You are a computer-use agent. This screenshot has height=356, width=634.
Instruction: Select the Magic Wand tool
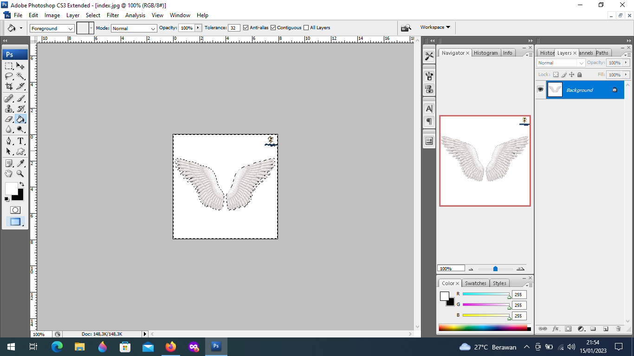(20, 76)
